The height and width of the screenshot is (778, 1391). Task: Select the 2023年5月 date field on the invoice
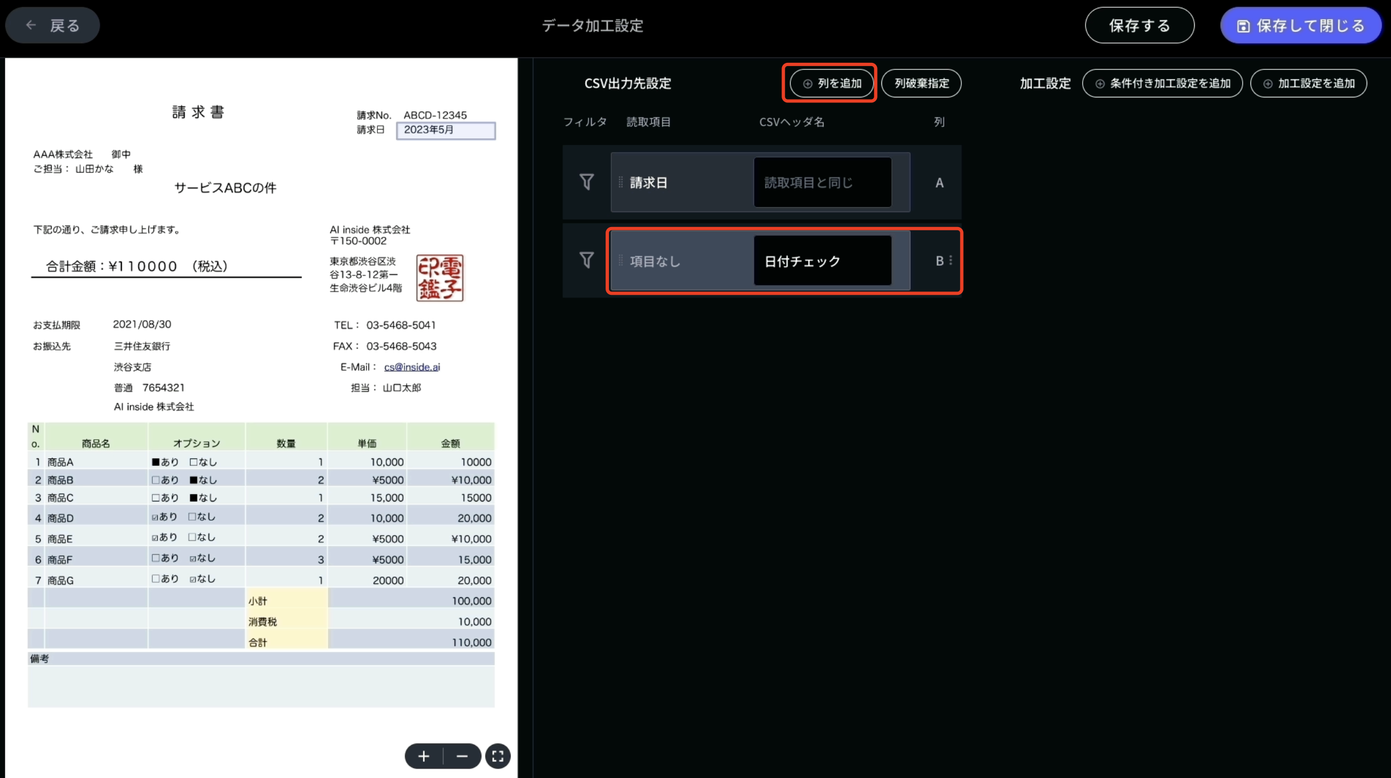[446, 131]
